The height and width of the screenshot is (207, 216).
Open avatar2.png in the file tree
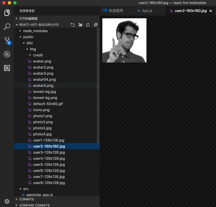tap(57, 67)
